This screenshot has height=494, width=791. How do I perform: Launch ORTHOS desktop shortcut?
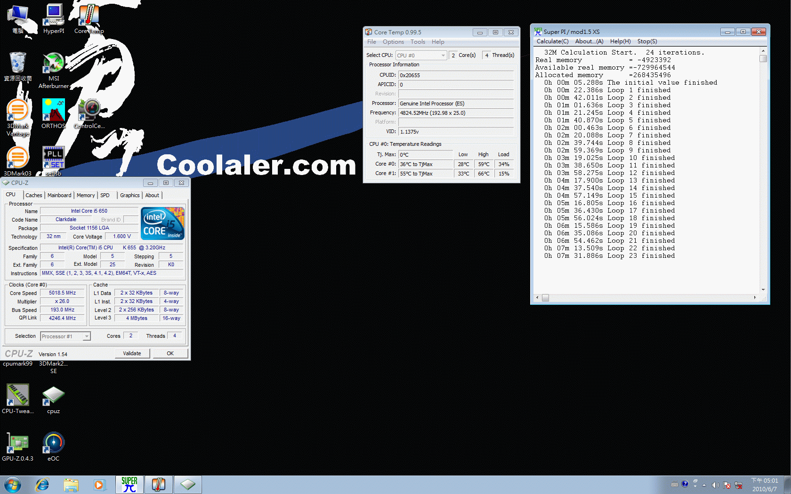(x=54, y=113)
